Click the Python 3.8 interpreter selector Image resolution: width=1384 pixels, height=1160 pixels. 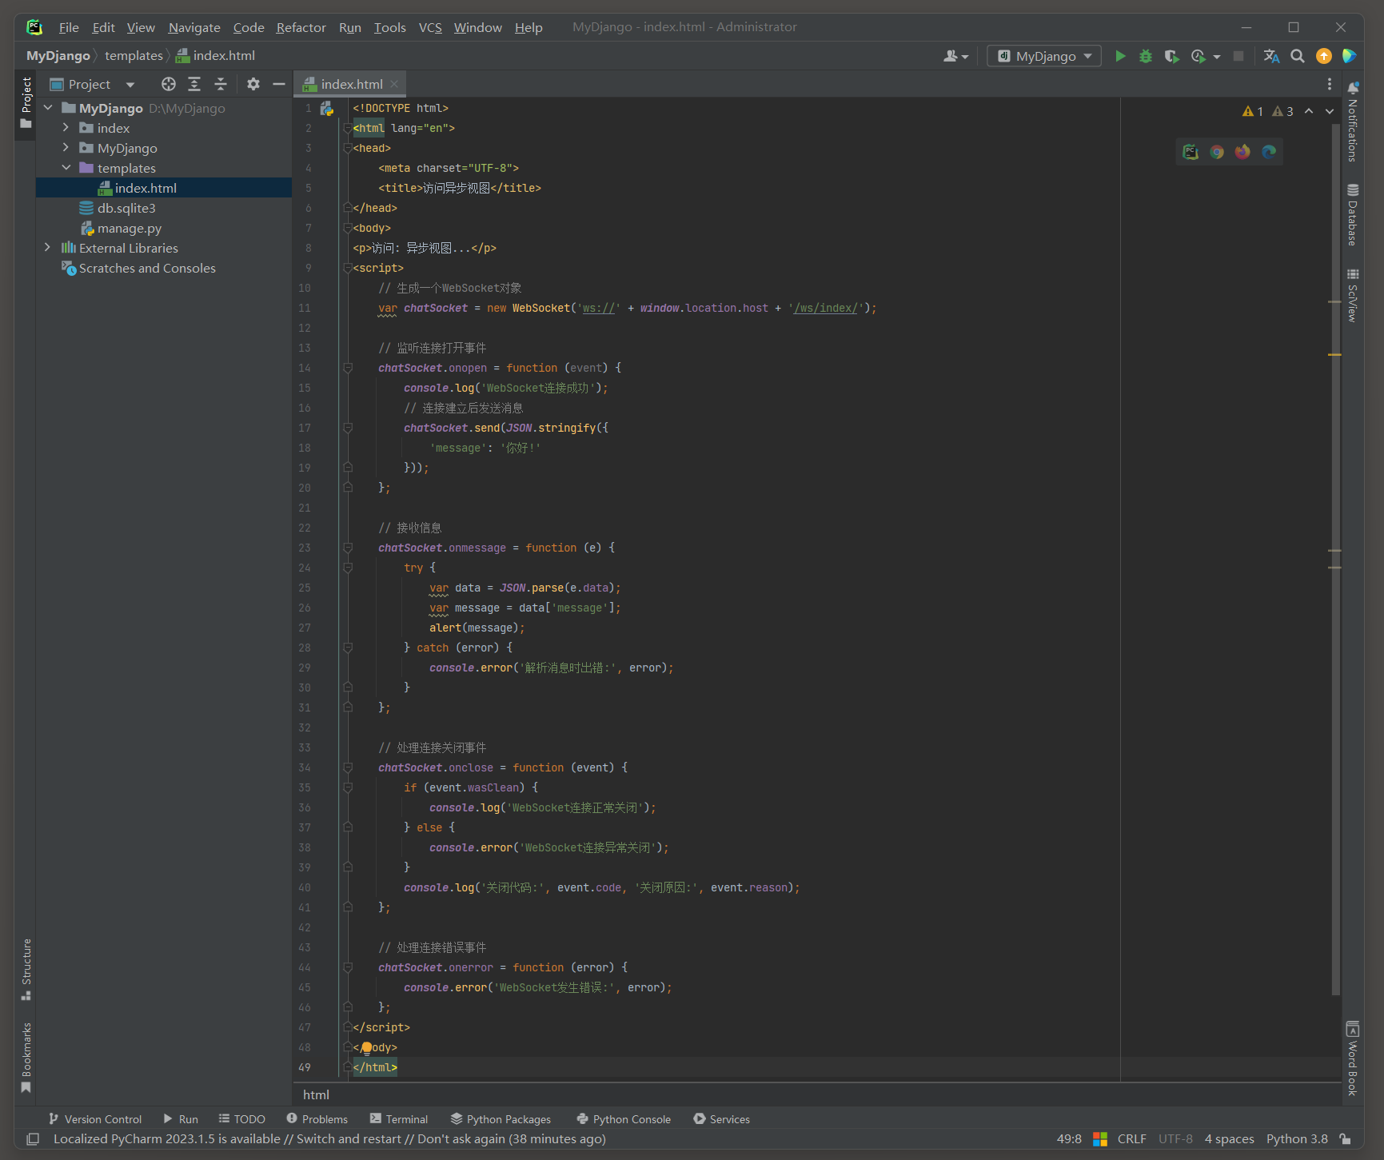[x=1297, y=1139]
